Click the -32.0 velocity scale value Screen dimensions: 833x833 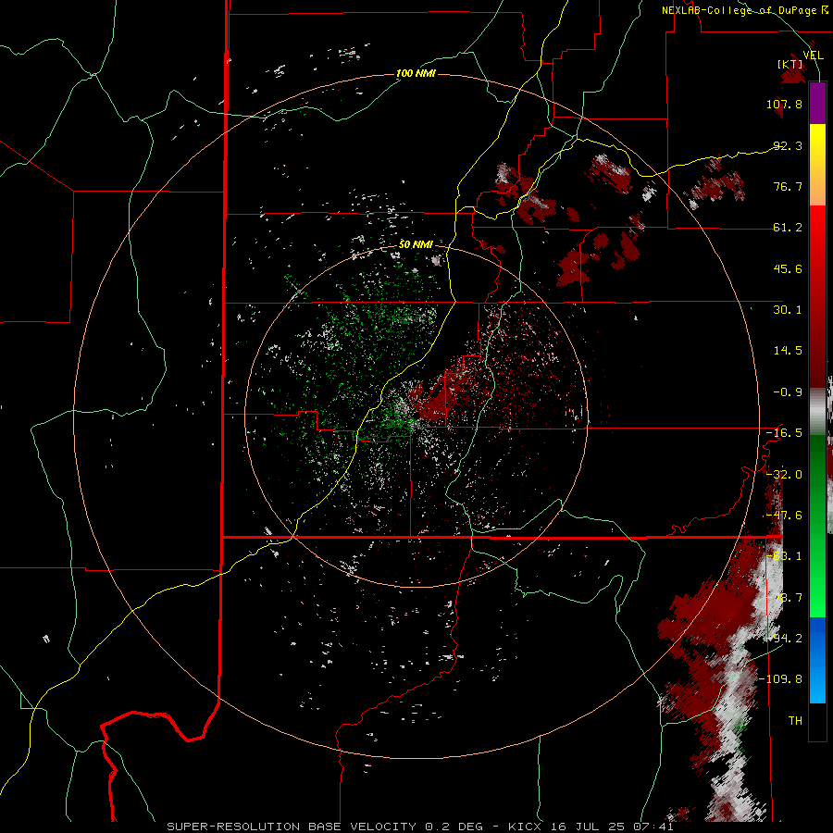click(784, 475)
